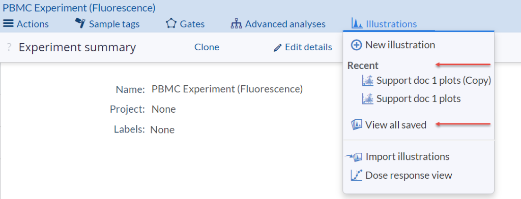The image size is (521, 199).
Task: Open the Advanced analyses menu
Action: (x=285, y=24)
